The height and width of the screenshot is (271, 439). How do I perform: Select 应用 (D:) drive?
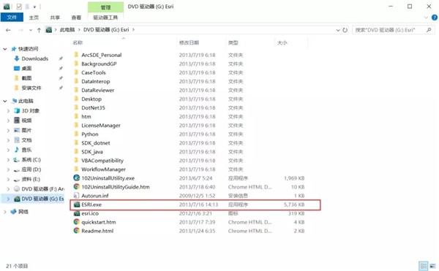pyautogui.click(x=31, y=169)
